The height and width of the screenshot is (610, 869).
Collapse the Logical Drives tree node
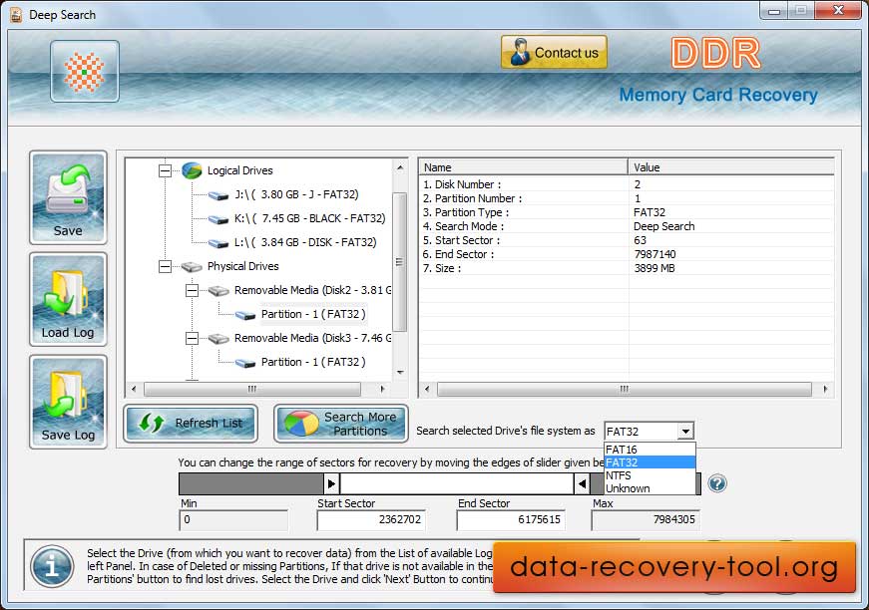point(166,170)
